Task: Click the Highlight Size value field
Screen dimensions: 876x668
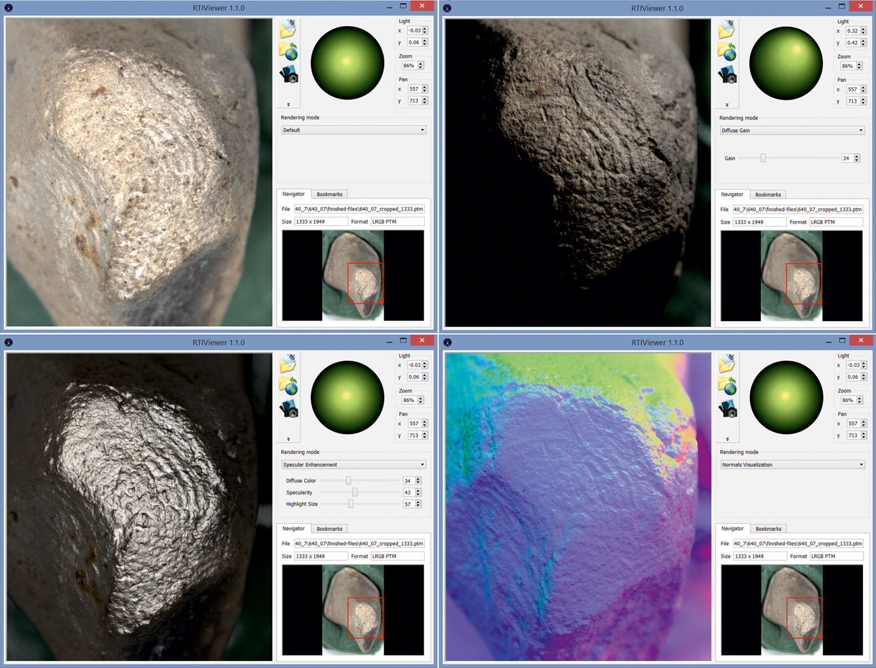Action: 408,504
